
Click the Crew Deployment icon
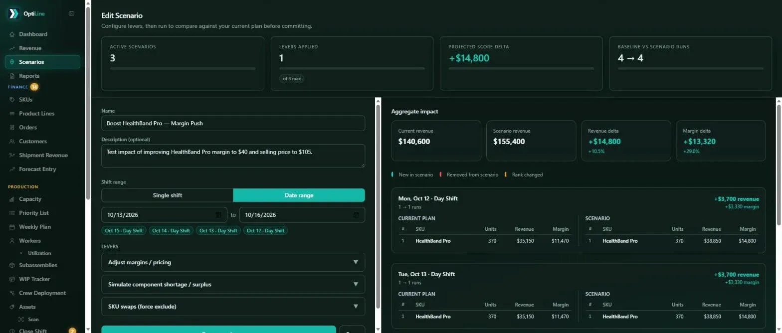pyautogui.click(x=12, y=294)
